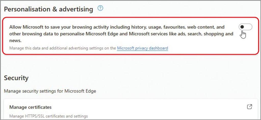
Task: Open Manage certificates external link icon
Action: tap(249, 107)
